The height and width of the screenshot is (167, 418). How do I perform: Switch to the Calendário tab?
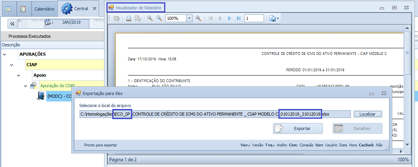[x=44, y=8]
